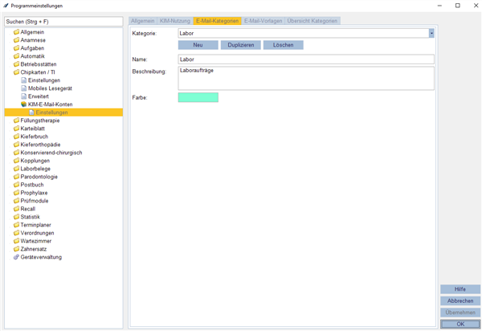This screenshot has height=331, width=482.
Task: Click the Anamnese folder icon
Action: [x=16, y=40]
